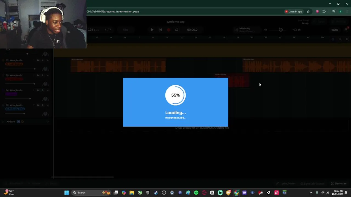Zoom out the timeline with the minus magnifier

(340, 39)
